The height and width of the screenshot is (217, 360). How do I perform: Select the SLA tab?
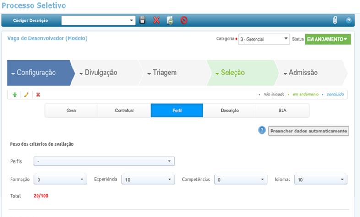coord(282,111)
